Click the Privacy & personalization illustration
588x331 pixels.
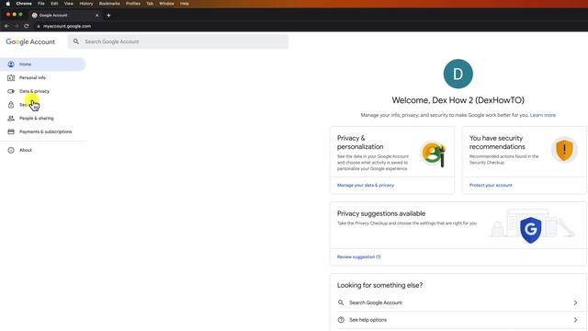point(434,154)
